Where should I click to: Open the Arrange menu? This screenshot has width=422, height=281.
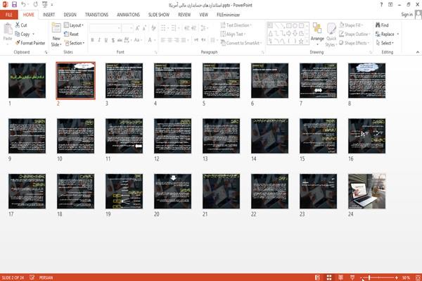coord(317,35)
